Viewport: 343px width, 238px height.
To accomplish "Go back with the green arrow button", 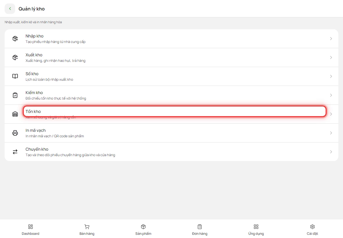I will (10, 9).
